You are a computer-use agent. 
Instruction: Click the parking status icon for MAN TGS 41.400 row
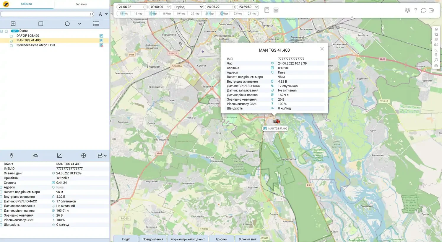click(x=101, y=40)
